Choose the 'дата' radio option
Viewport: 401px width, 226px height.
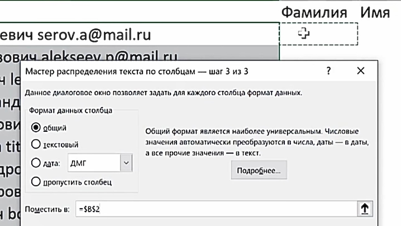36,163
